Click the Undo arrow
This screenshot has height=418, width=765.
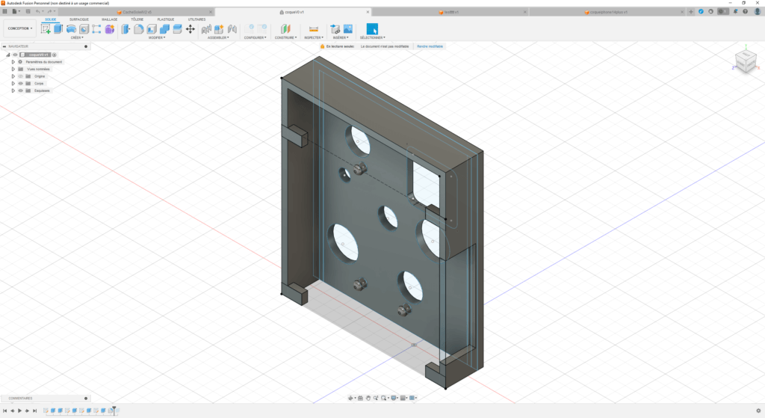[37, 11]
